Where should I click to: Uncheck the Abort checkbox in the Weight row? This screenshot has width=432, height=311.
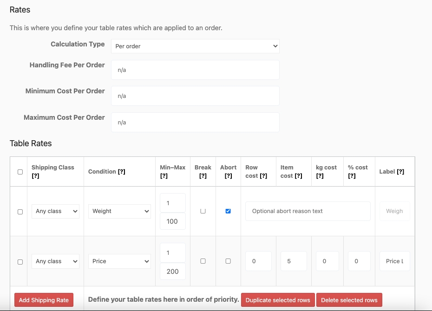click(228, 211)
